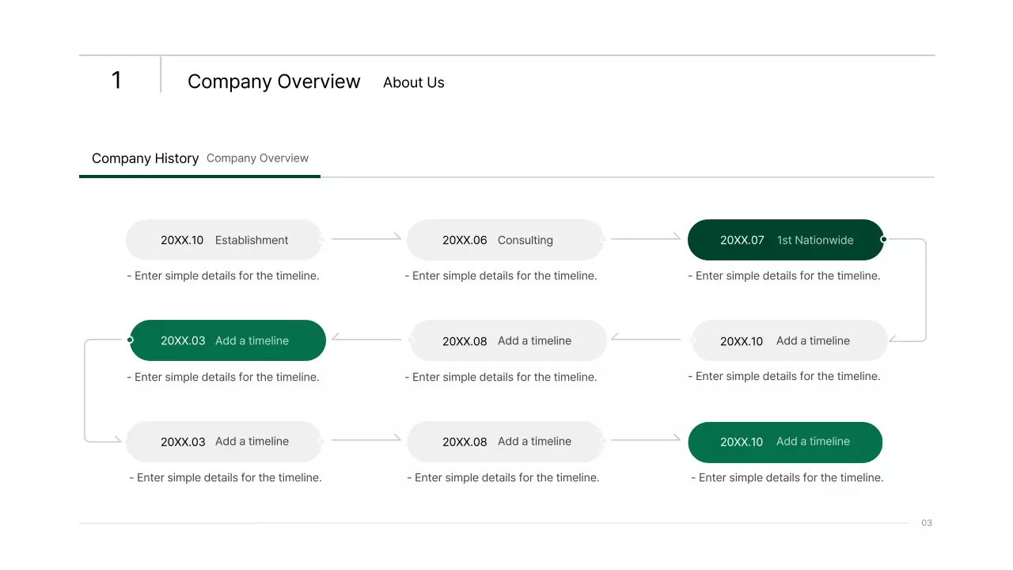Select the 20XX.06 Consulting pill
This screenshot has width=1013, height=570.
(x=505, y=240)
